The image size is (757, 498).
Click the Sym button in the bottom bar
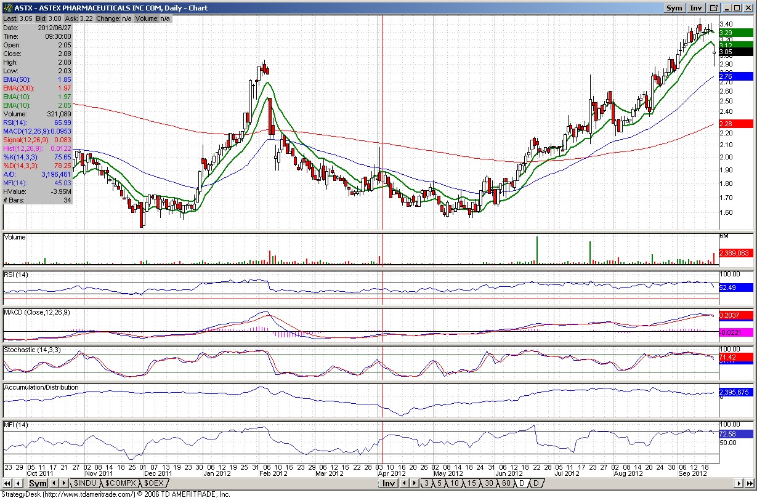point(38,483)
